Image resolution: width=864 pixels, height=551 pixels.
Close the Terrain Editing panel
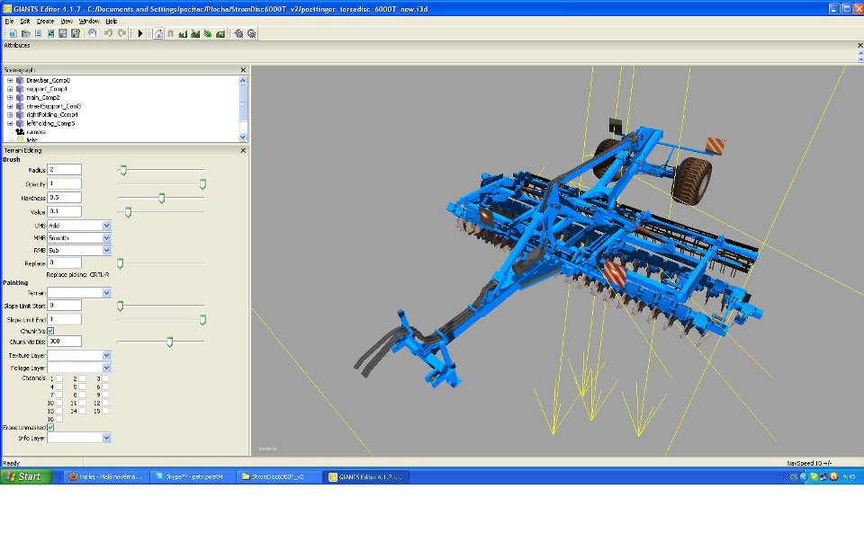click(x=243, y=150)
